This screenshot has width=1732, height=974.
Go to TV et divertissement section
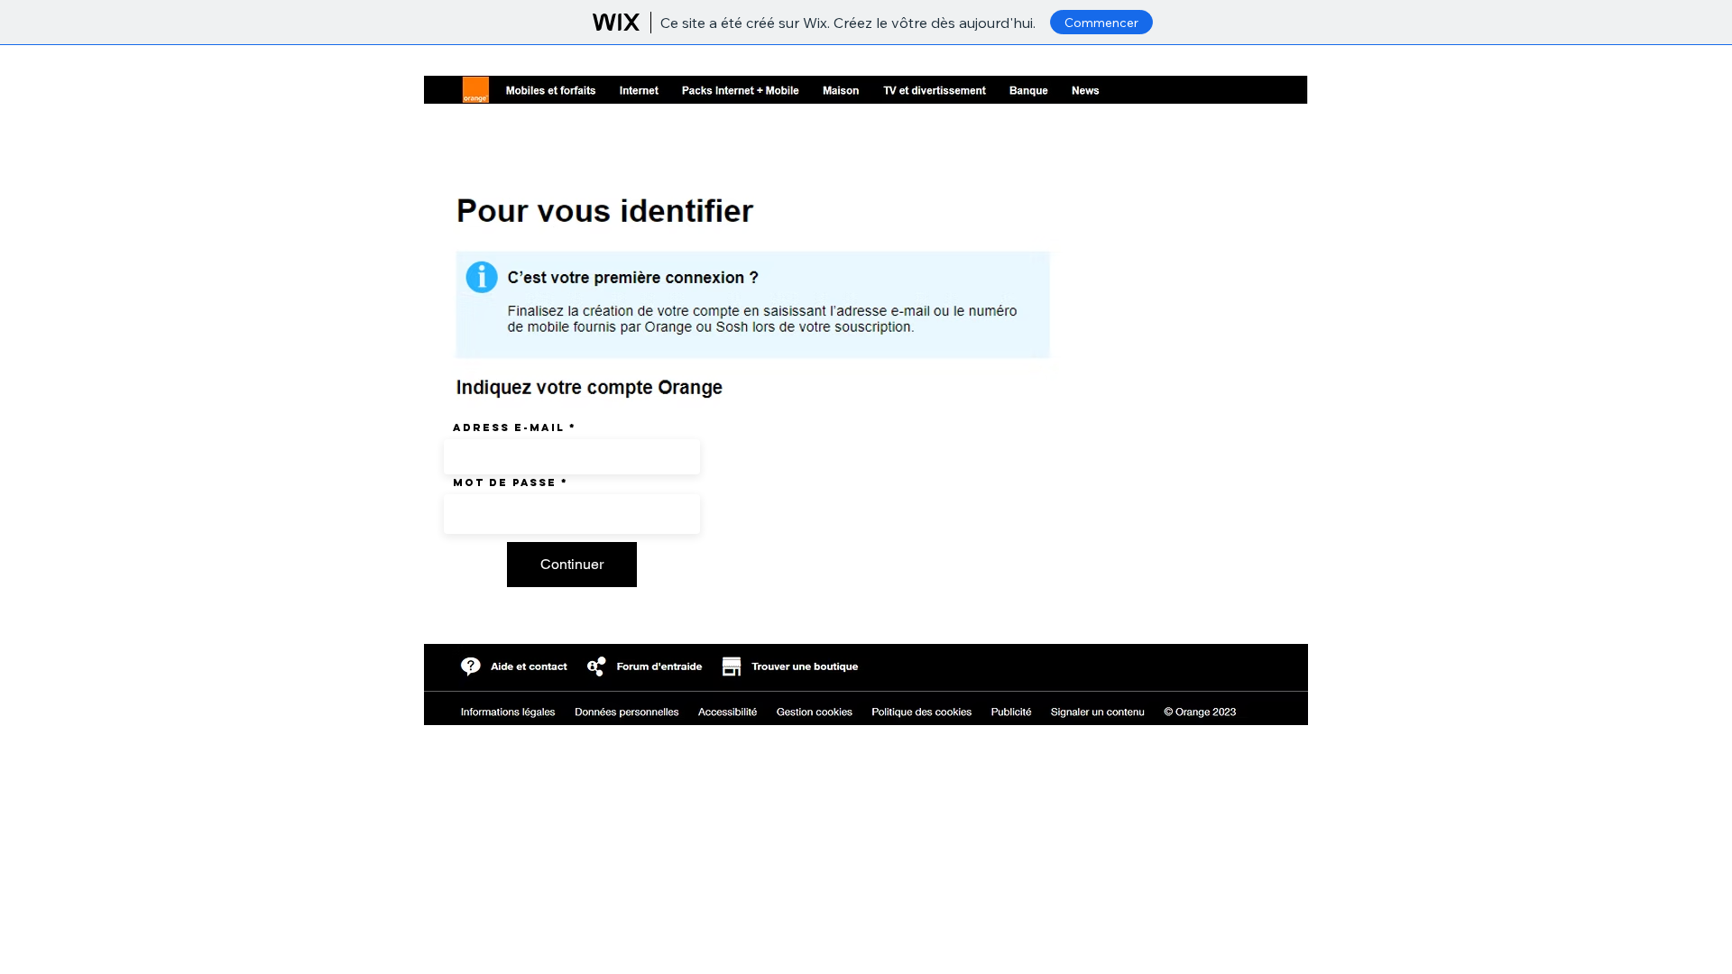(x=935, y=90)
